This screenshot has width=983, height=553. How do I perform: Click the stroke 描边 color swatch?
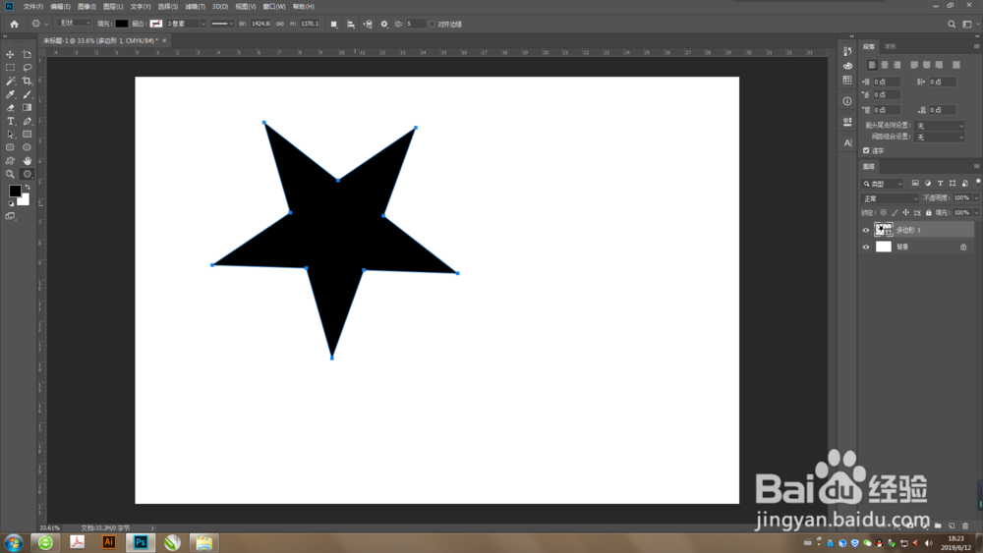click(x=156, y=24)
